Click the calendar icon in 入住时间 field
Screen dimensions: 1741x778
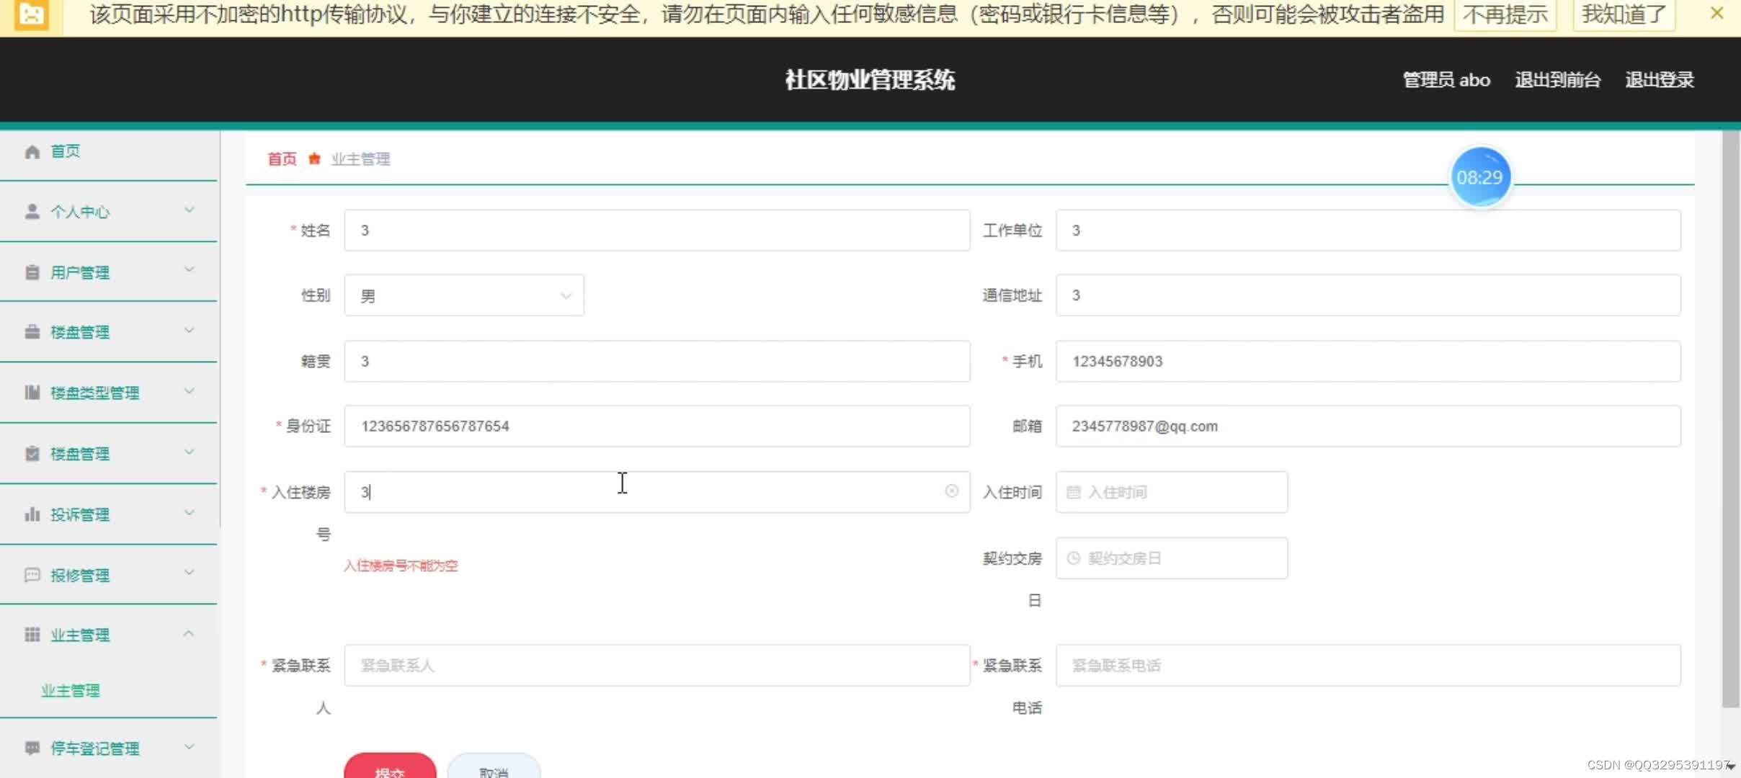point(1073,492)
